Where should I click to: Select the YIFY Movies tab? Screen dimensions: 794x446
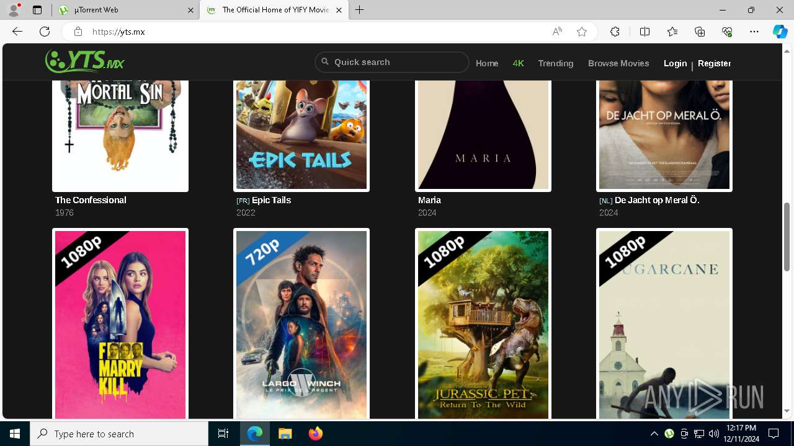click(x=274, y=10)
